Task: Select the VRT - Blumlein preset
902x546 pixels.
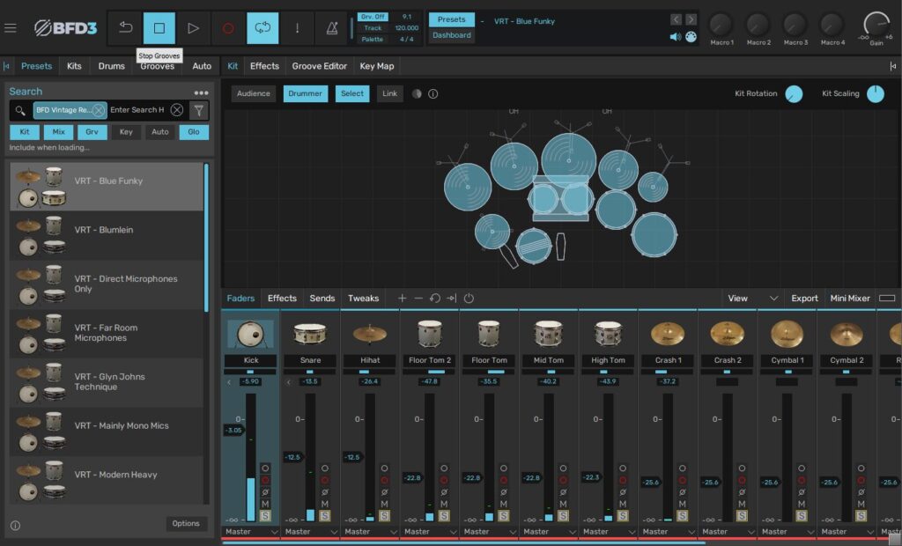Action: point(104,230)
